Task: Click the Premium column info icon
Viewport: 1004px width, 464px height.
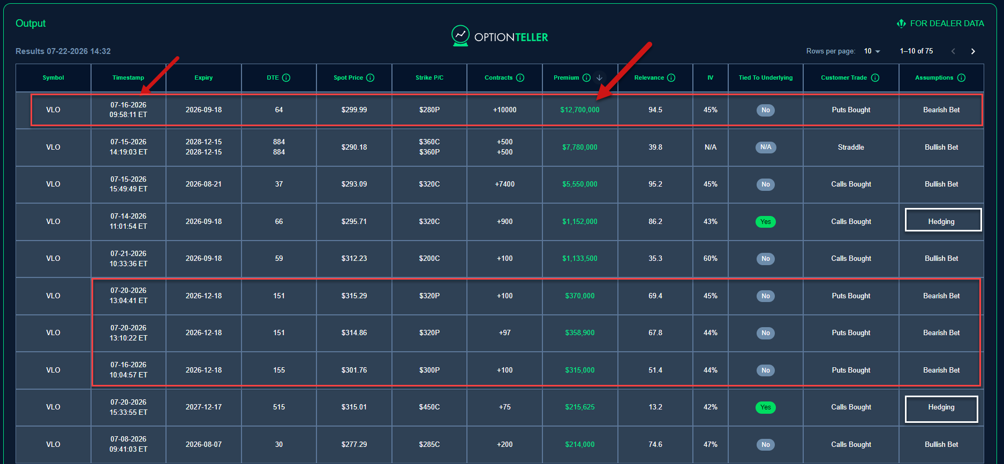Action: click(x=586, y=78)
